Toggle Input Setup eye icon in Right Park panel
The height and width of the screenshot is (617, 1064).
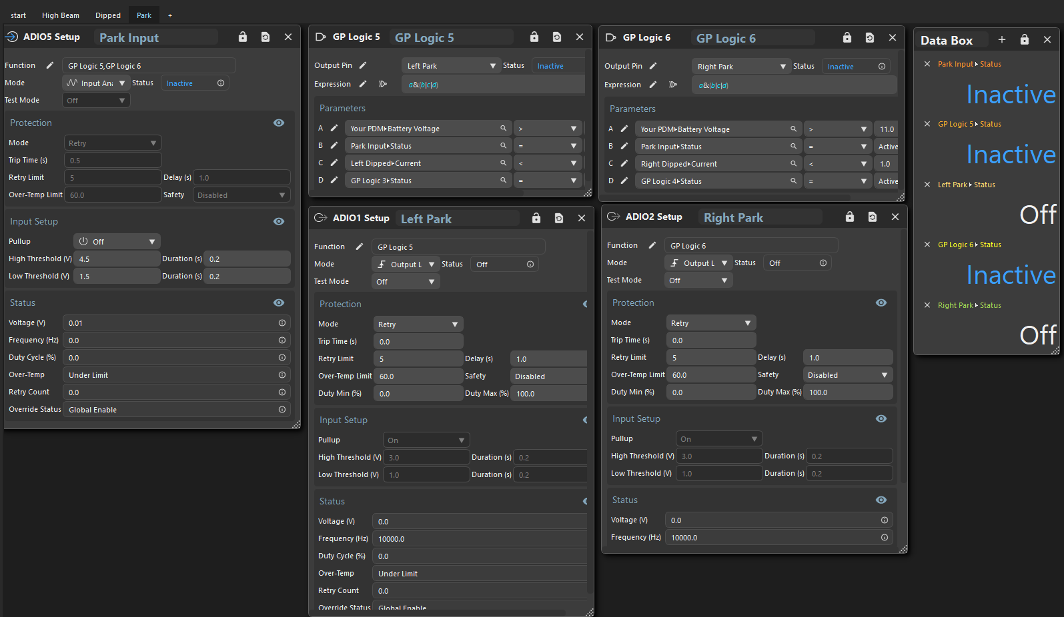[881, 418]
